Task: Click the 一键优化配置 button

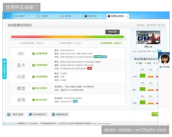Action: click(x=15, y=114)
